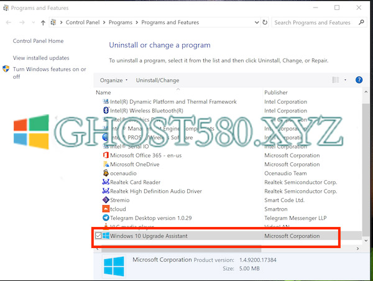Open Turn Windows features on or off
373x281 pixels.
(49, 73)
